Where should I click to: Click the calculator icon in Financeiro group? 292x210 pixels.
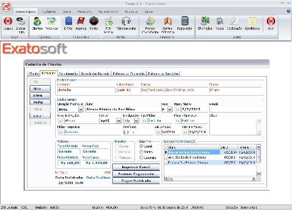pyautogui.click(x=185, y=21)
